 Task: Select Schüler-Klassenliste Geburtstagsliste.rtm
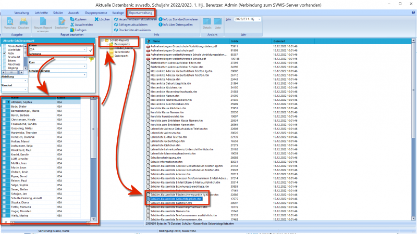[176, 199]
